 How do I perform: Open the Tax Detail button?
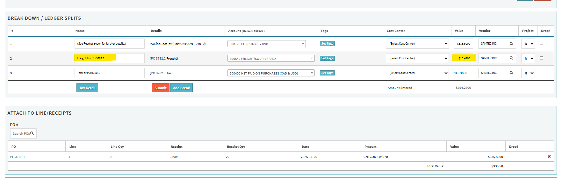pyautogui.click(x=87, y=88)
